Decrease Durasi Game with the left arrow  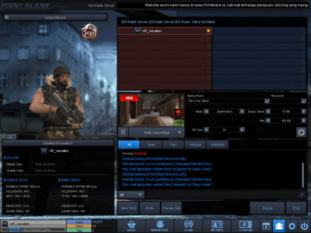pyautogui.click(x=268, y=111)
